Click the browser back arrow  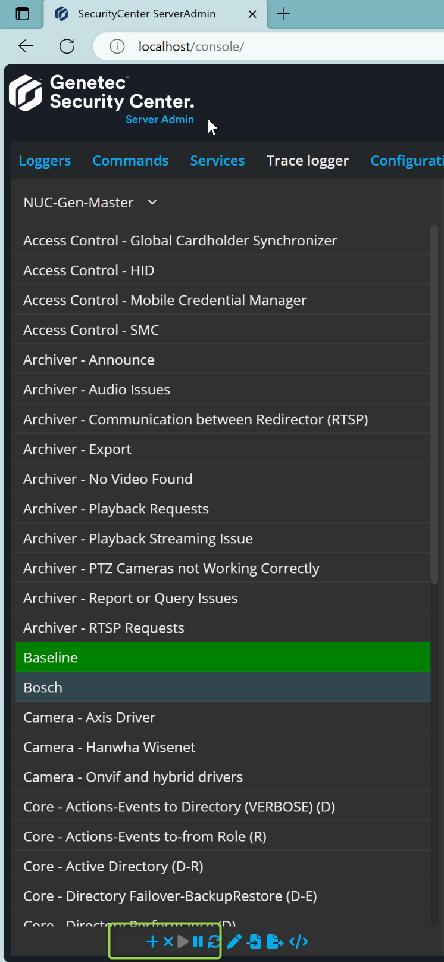click(26, 46)
